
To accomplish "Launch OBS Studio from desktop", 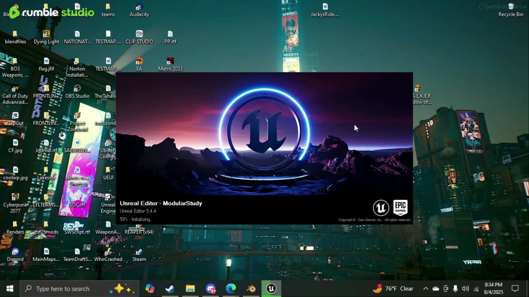I will [77, 92].
